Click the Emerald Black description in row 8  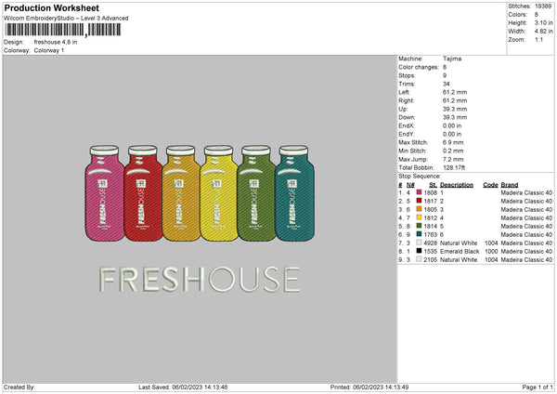(460, 251)
